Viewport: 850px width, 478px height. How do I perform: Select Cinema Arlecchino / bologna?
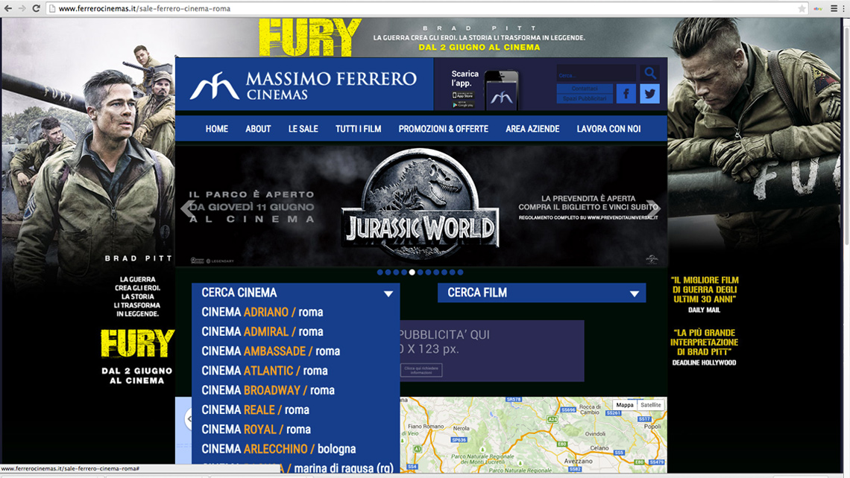click(279, 449)
